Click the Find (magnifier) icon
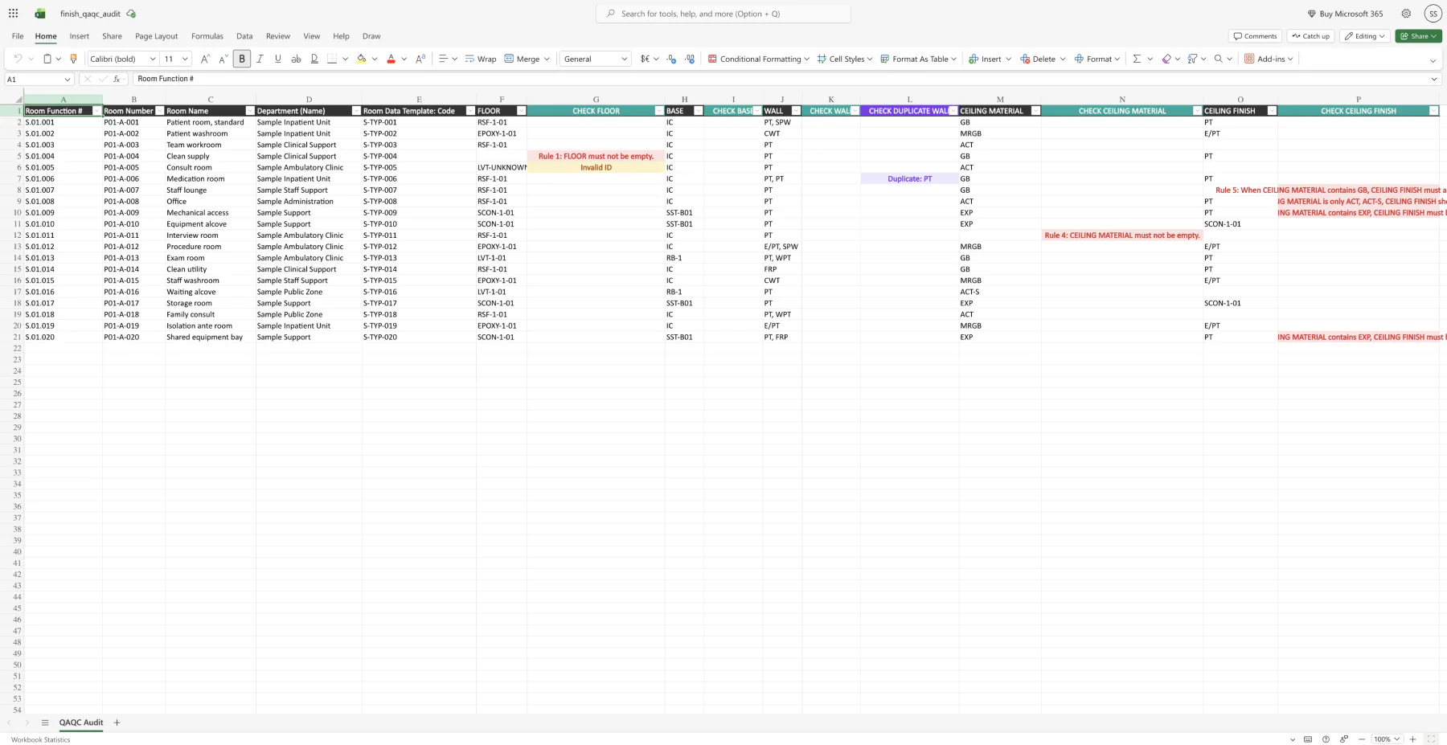This screenshot has height=745, width=1447. pyautogui.click(x=1217, y=58)
